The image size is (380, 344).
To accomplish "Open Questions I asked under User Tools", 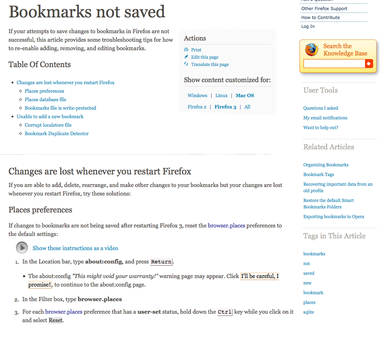I will click(321, 108).
